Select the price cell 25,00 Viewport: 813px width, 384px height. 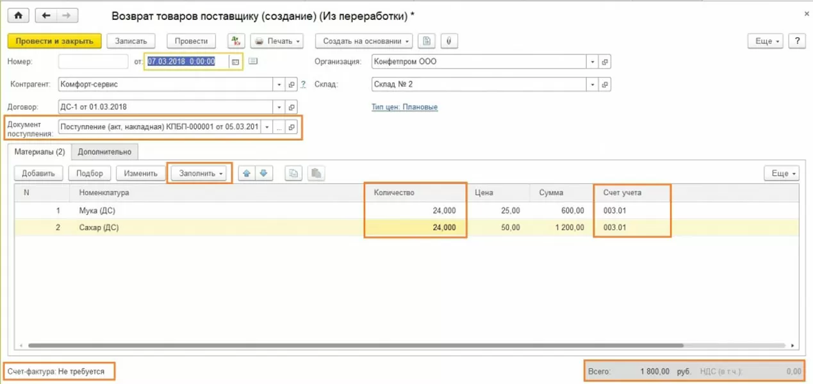[x=499, y=211]
